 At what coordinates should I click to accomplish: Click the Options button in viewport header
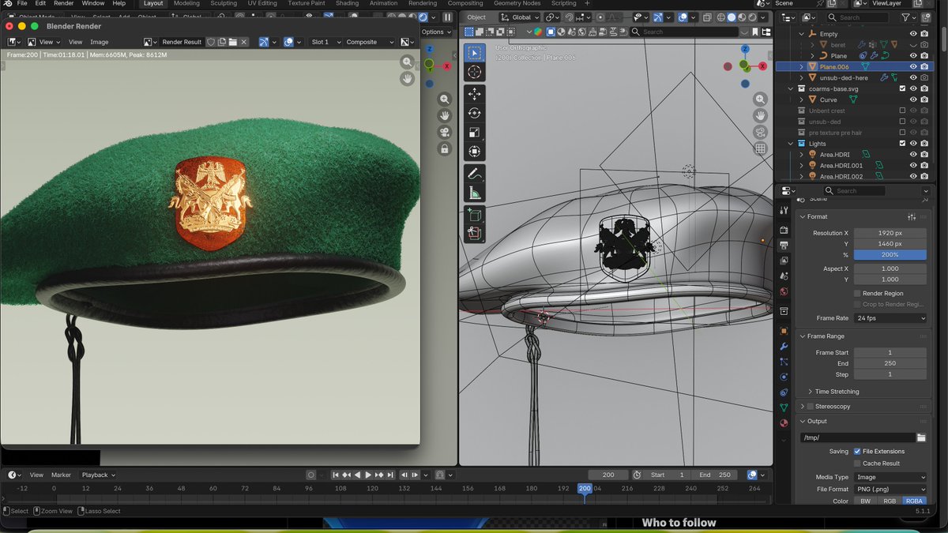tap(435, 32)
